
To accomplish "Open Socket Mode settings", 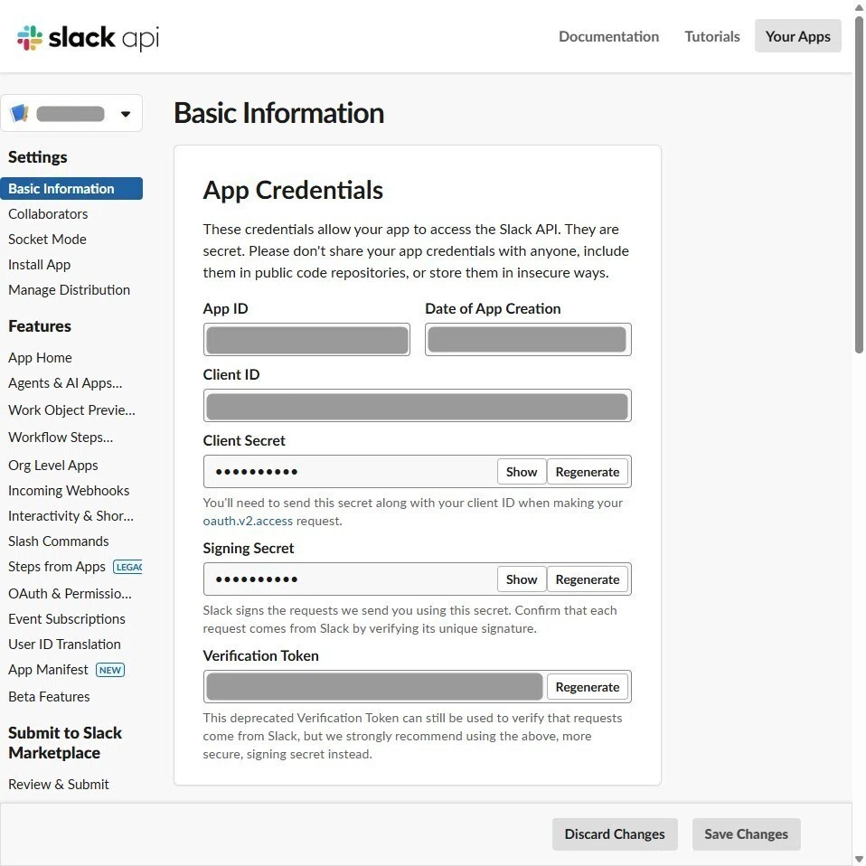I will pos(48,240).
